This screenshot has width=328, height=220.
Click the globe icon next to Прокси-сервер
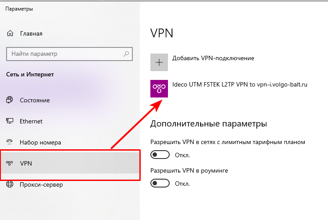click(x=9, y=185)
